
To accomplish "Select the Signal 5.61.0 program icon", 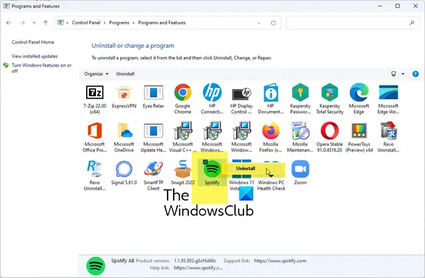I will pos(124,170).
